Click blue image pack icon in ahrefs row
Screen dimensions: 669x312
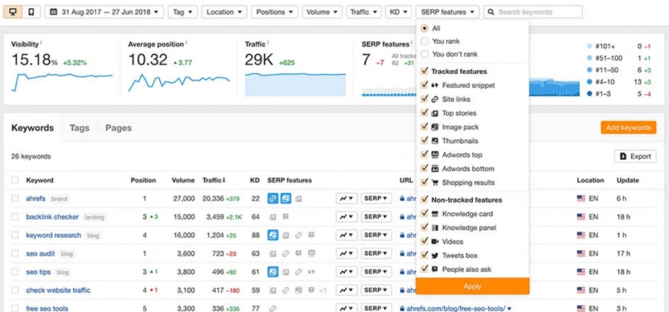[x=286, y=198]
